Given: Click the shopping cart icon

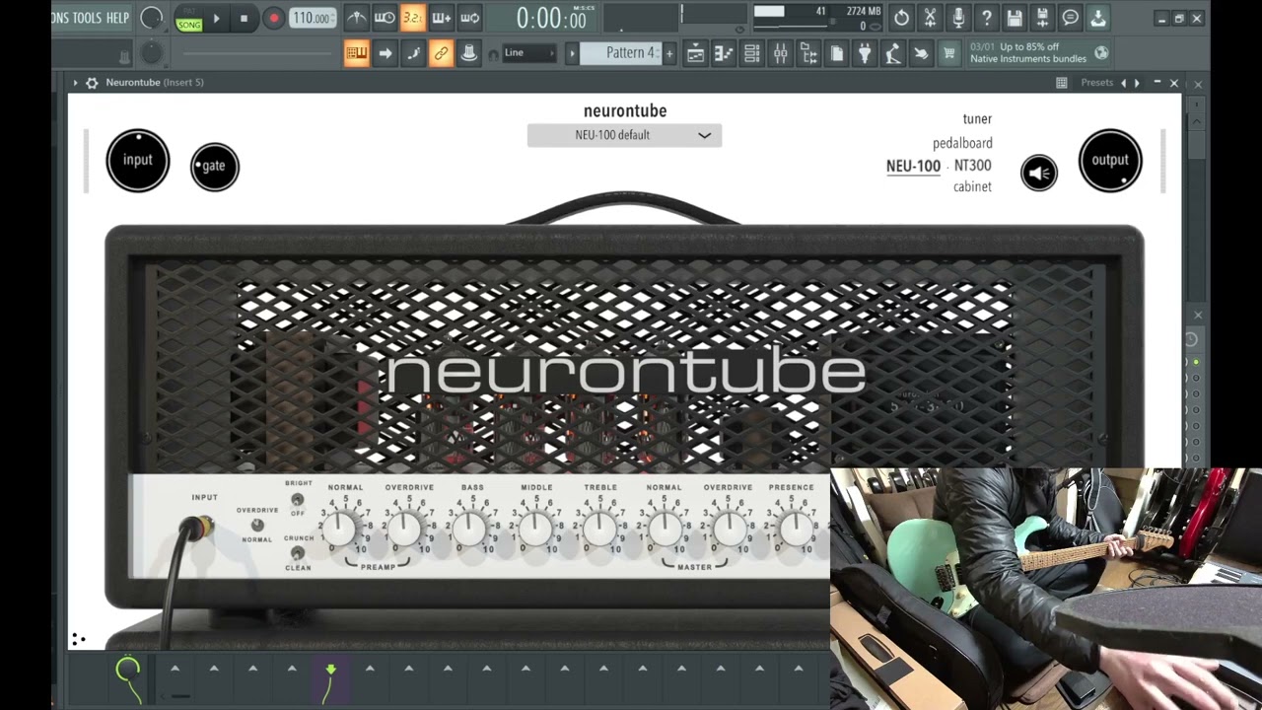Looking at the screenshot, I should 949,54.
